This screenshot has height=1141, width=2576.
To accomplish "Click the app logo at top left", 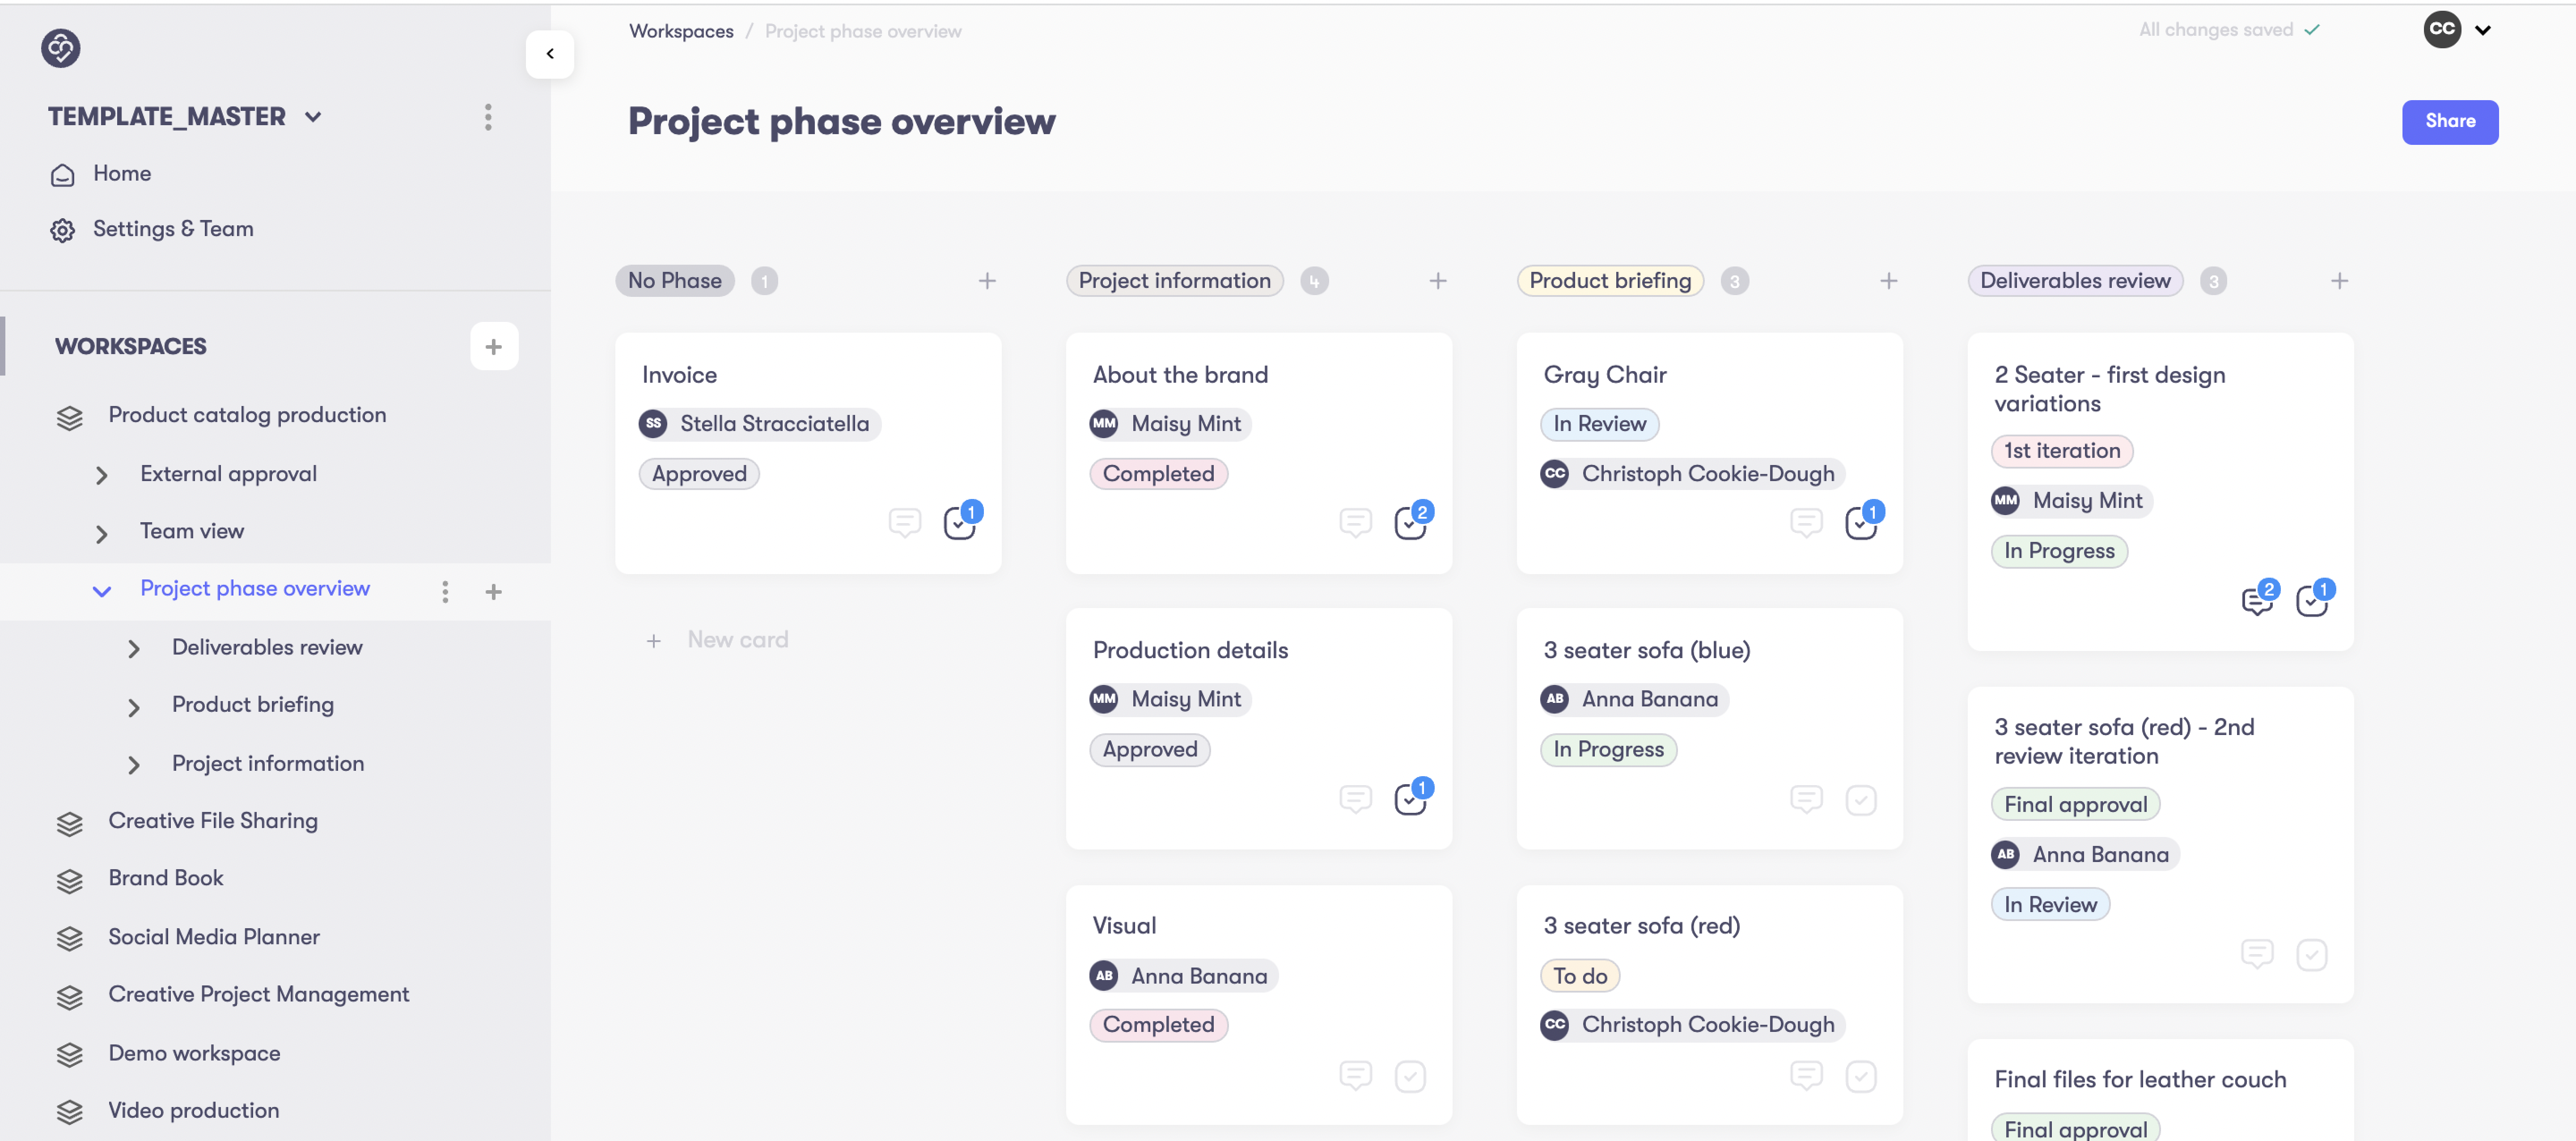I will coord(61,48).
